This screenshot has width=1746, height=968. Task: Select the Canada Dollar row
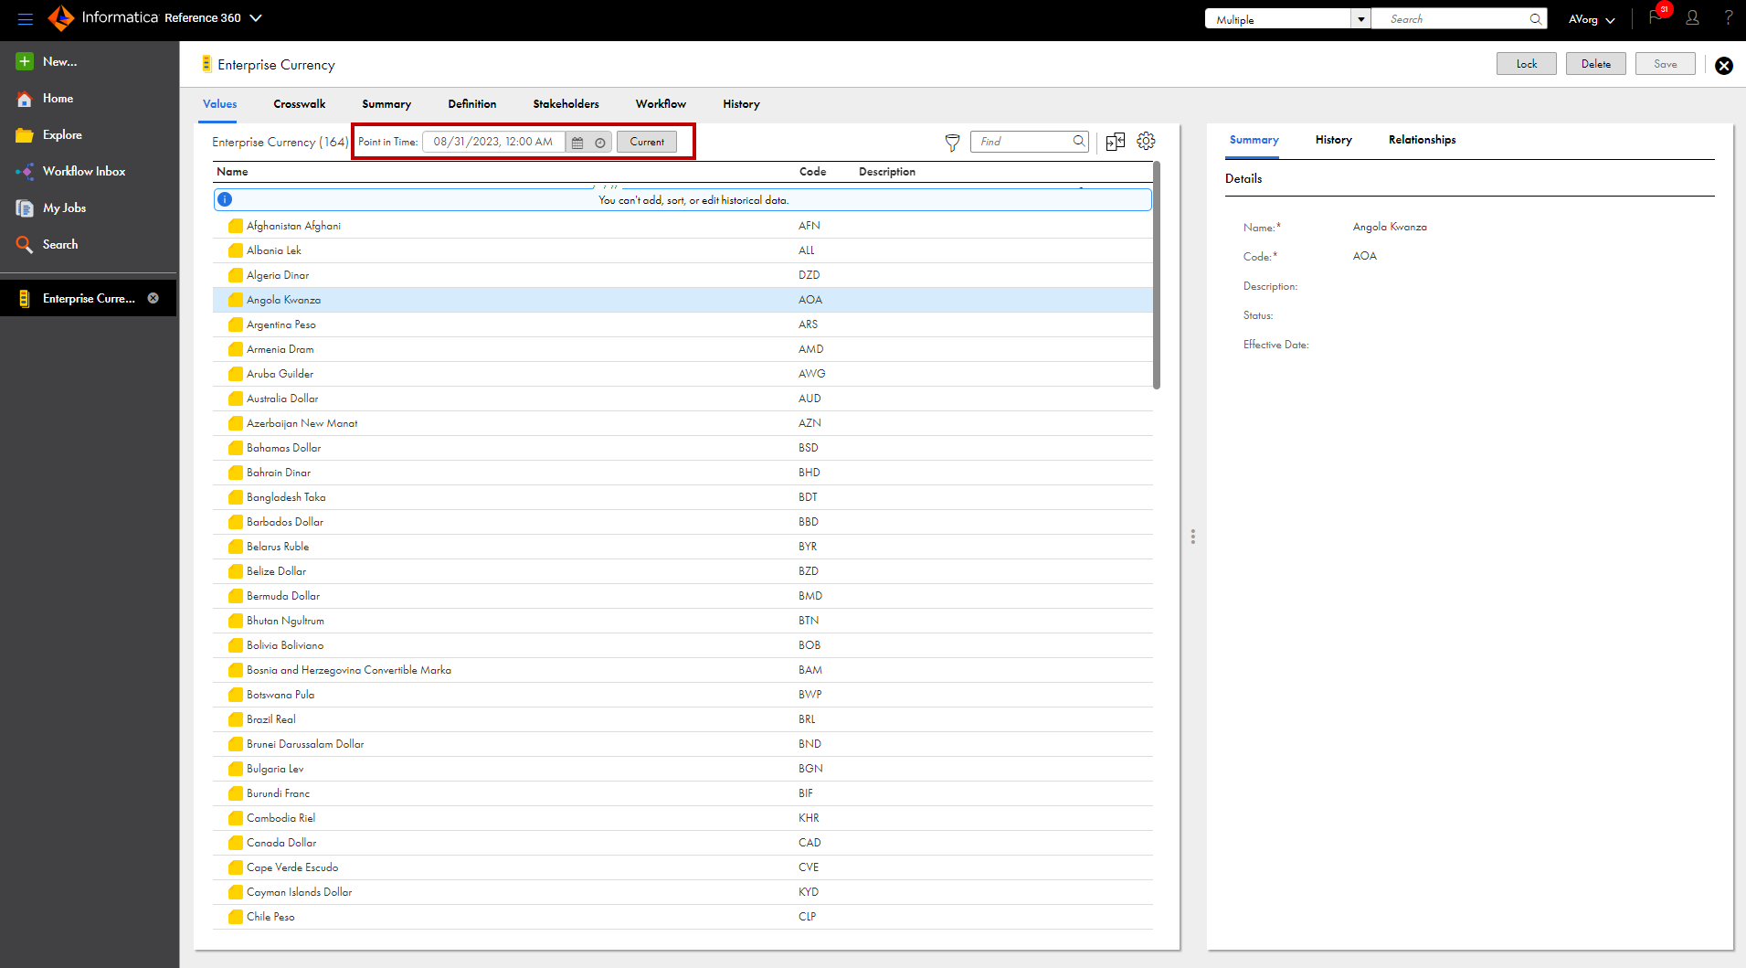point(683,843)
